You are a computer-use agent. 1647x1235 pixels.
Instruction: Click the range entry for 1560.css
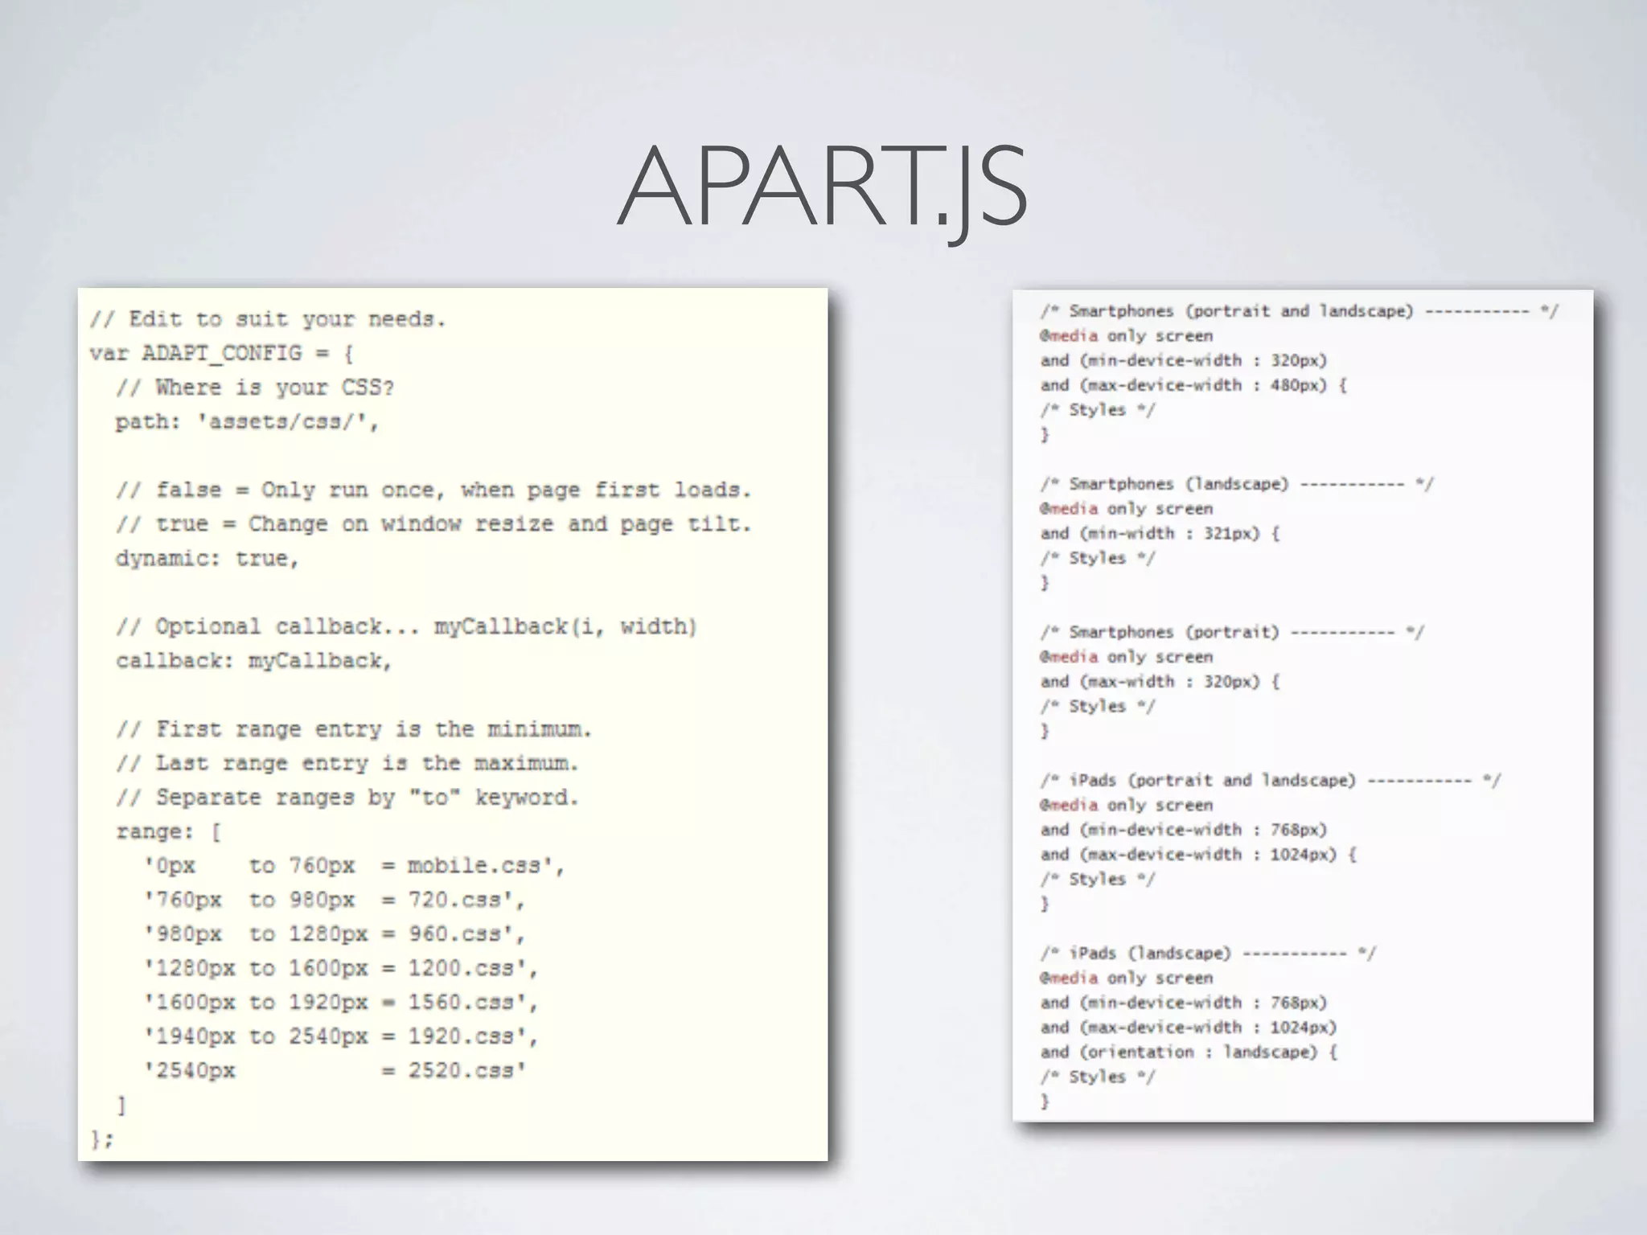point(341,1003)
